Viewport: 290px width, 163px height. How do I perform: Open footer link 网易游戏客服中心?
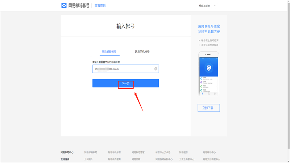(164, 159)
